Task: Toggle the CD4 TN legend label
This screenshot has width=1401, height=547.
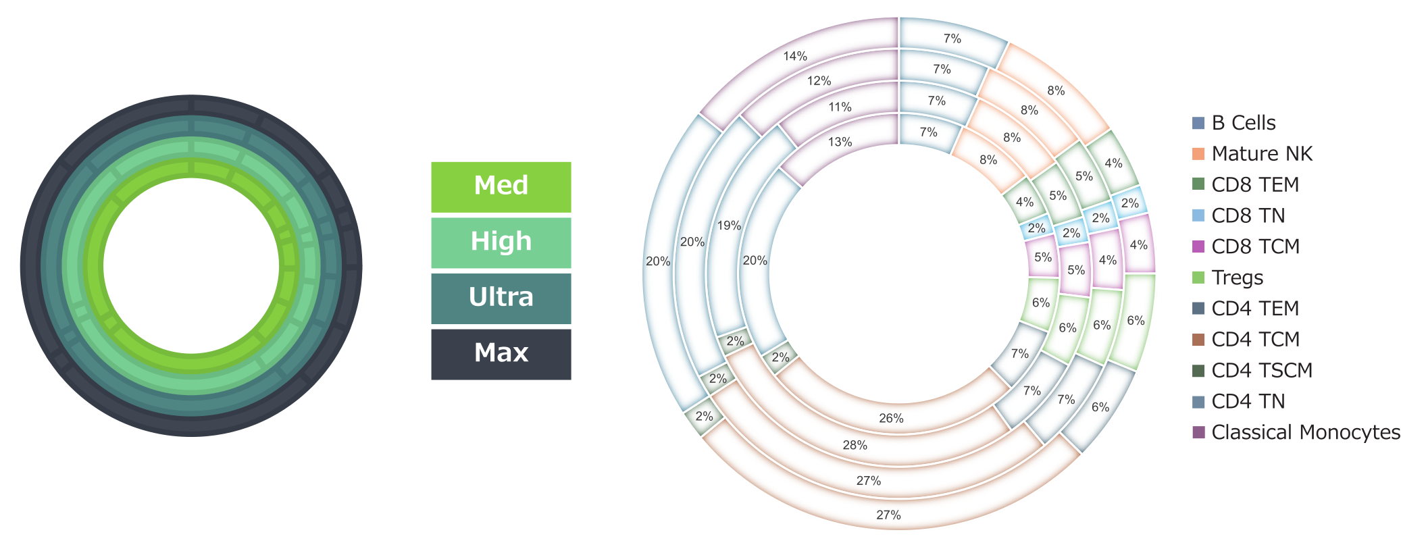Action: click(1248, 402)
